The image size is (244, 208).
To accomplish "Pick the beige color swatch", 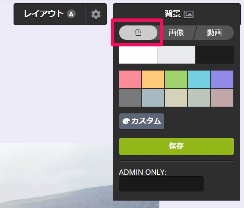I will 176,98.
